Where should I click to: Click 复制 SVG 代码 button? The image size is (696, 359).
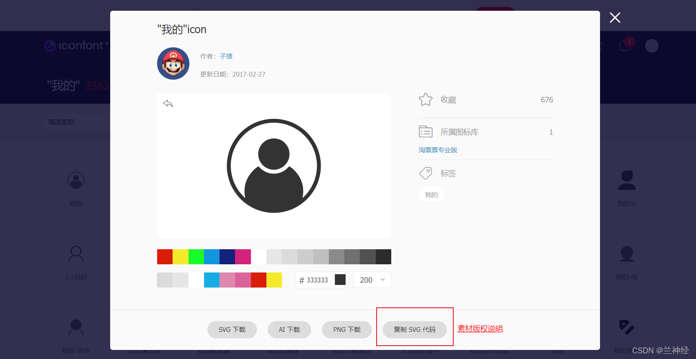tap(415, 330)
